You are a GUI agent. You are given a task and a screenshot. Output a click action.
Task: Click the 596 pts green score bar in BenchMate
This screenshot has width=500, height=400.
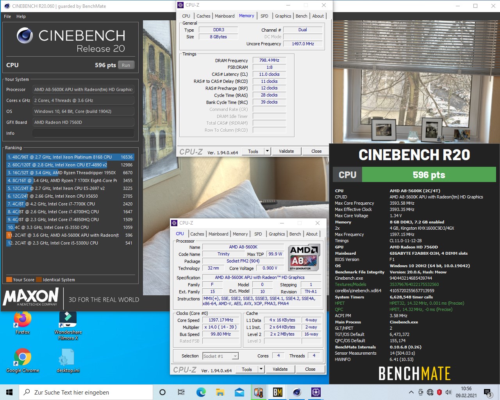pos(429,175)
